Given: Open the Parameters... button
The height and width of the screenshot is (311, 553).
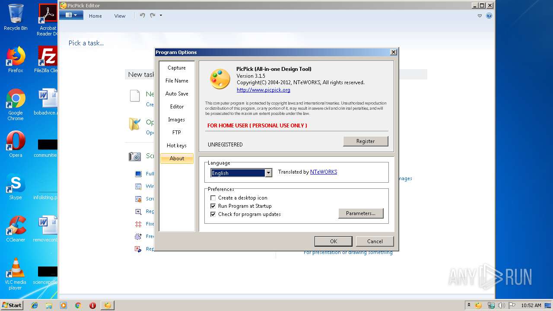Looking at the screenshot, I should pyautogui.click(x=361, y=213).
